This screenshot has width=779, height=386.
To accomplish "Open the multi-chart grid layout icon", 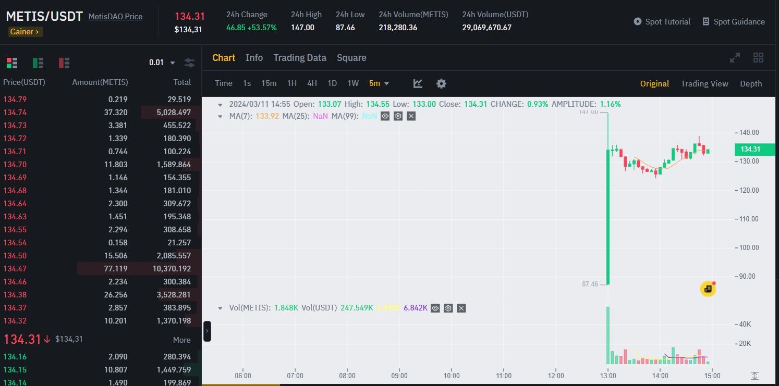I will coord(759,58).
